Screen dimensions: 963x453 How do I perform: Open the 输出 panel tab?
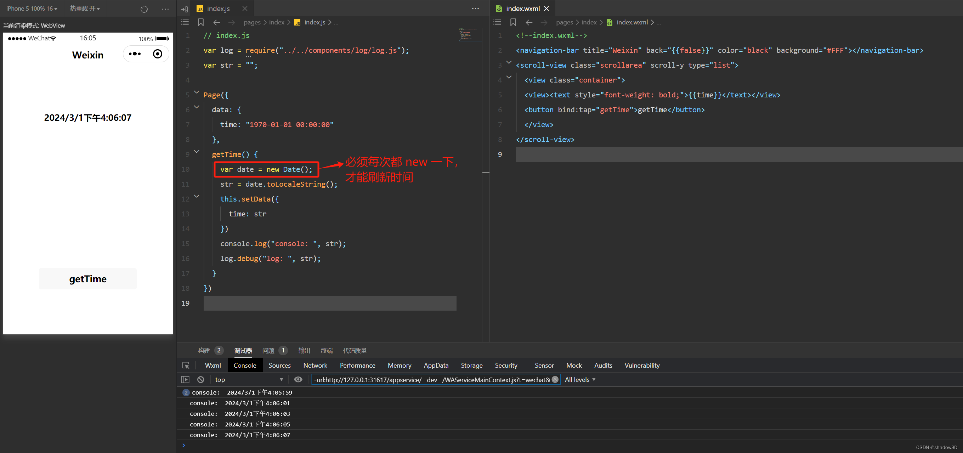pos(304,351)
